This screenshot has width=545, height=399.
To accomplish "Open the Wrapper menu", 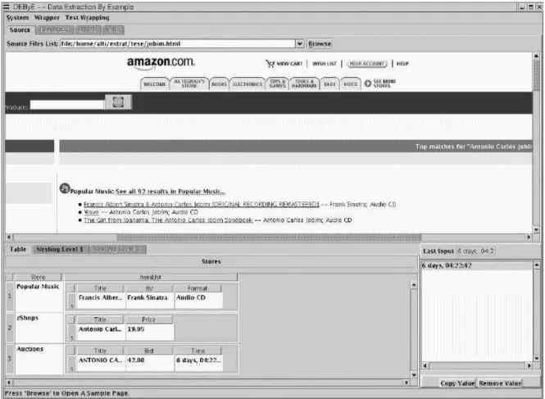I will click(x=47, y=18).
